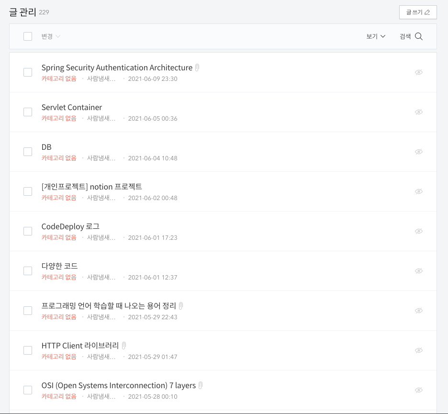The height and width of the screenshot is (414, 448).
Task: Toggle visibility eye icon for DB post
Action: [x=419, y=152]
